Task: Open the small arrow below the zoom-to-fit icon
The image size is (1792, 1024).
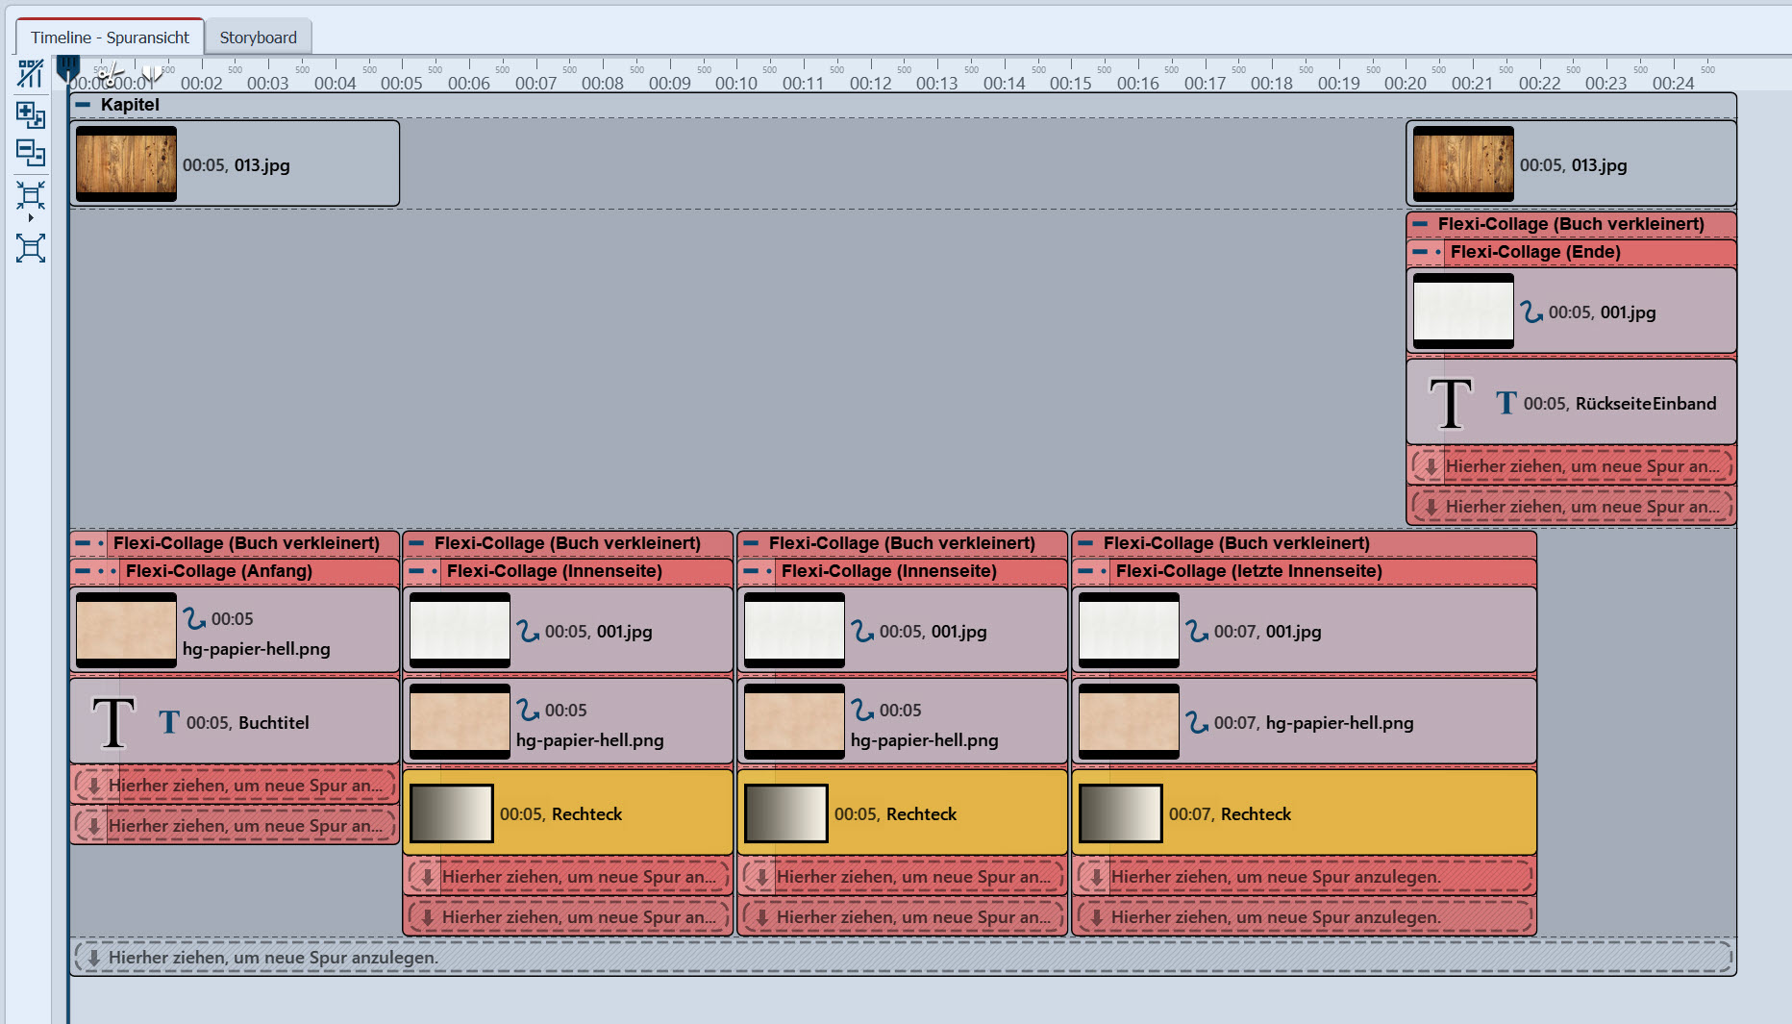Action: pyautogui.click(x=31, y=218)
